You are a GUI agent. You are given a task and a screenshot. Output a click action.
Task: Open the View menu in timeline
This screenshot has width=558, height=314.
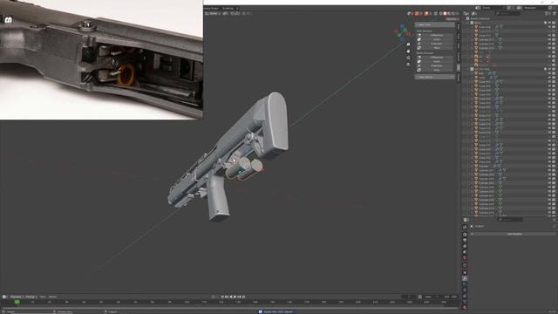(43, 297)
